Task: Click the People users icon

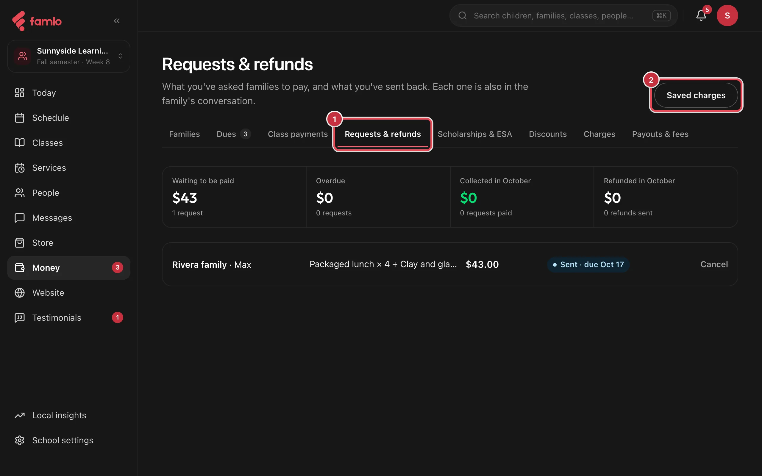Action: tap(20, 193)
